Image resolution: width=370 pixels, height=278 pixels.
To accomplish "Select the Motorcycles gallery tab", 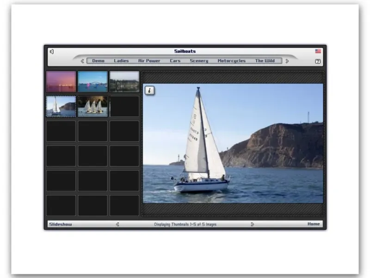I will tap(232, 61).
